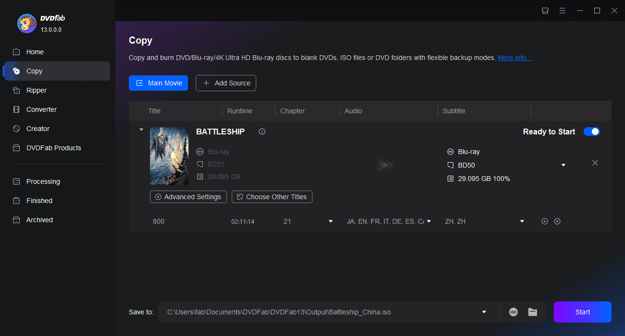The image size is (625, 336).
Task: Preview title 800 with play icon
Action: [545, 221]
